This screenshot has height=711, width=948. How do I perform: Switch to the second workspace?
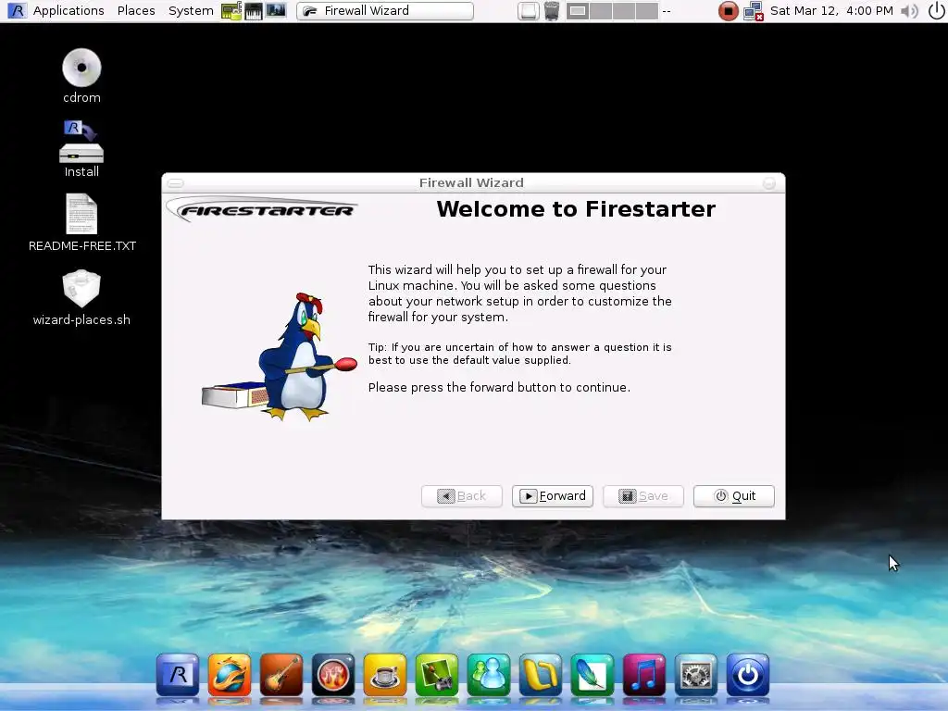click(600, 11)
